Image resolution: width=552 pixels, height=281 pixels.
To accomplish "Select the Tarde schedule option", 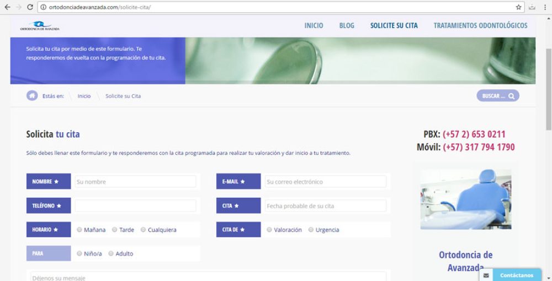I will 115,230.
